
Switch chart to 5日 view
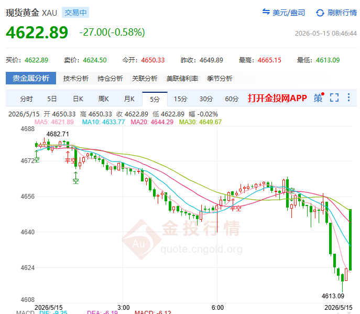coord(52,99)
